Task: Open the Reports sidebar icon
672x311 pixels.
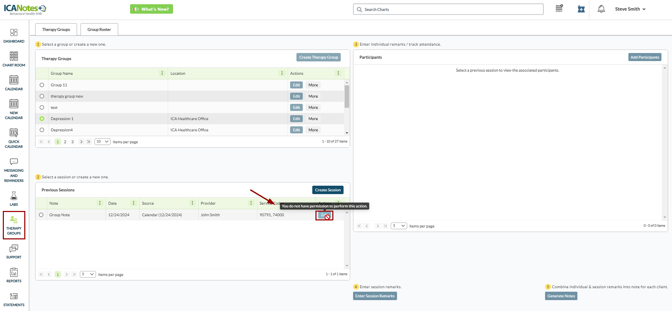Action: coord(14,275)
